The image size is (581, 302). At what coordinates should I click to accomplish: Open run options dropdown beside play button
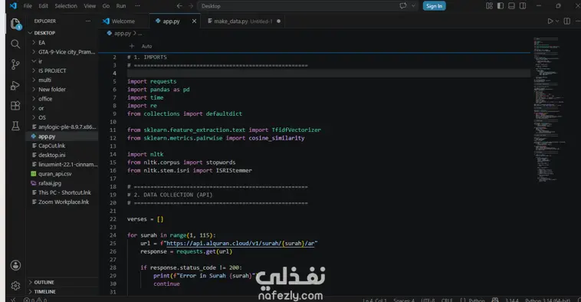pos(557,21)
